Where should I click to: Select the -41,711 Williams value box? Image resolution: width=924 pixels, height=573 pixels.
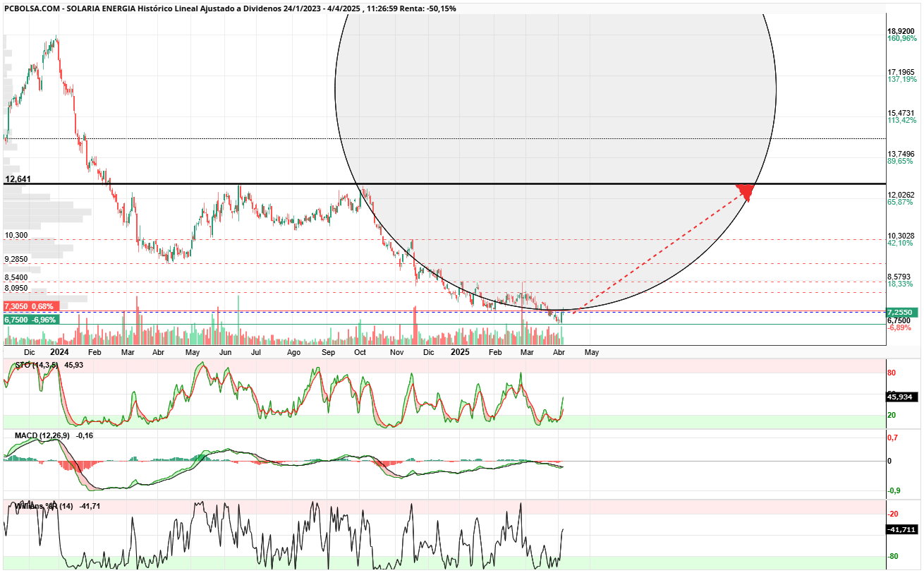coord(901,529)
